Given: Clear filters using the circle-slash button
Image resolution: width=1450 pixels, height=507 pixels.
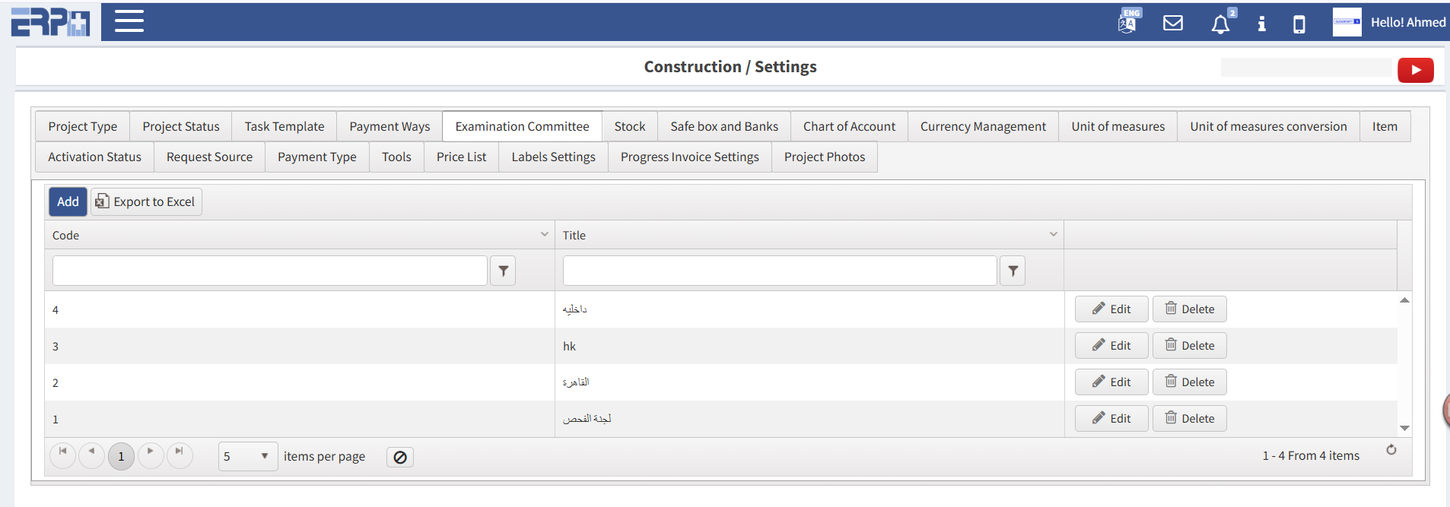Looking at the screenshot, I should 400,457.
